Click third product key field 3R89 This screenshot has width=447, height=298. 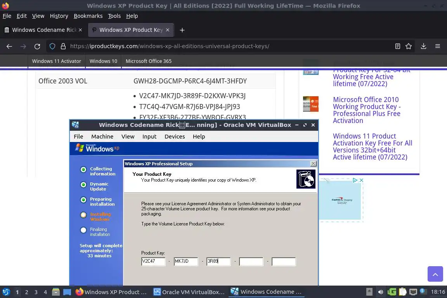[219, 262]
